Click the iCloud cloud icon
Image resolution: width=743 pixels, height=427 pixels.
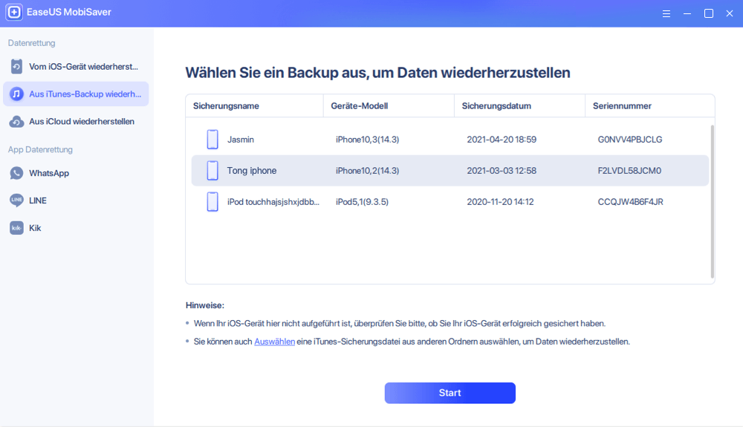(16, 122)
